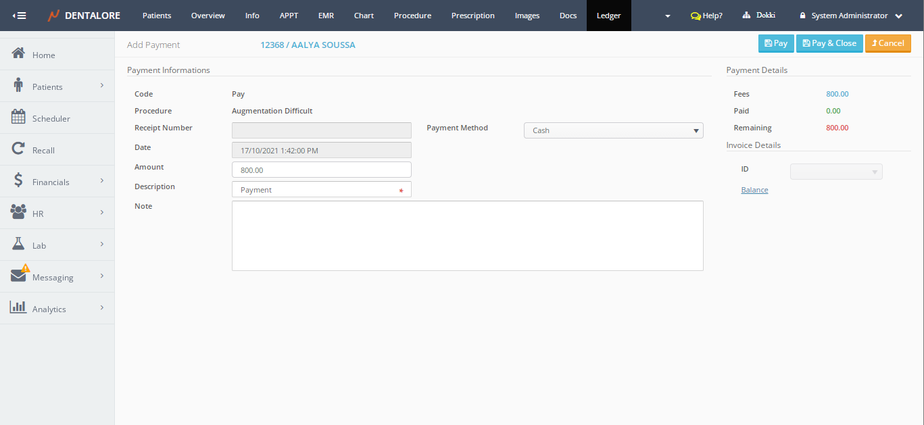The image size is (924, 425).
Task: Open the Payment Method dropdown
Action: [x=613, y=130]
